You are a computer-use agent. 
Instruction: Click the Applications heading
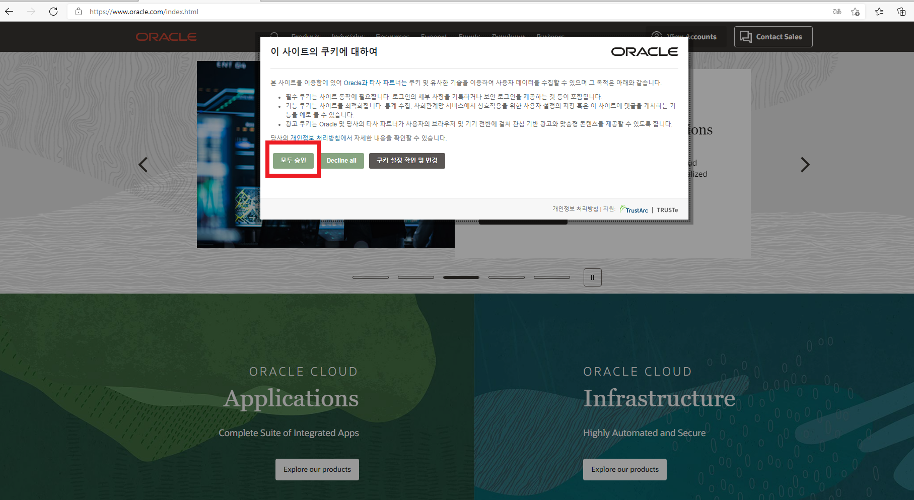[292, 399]
